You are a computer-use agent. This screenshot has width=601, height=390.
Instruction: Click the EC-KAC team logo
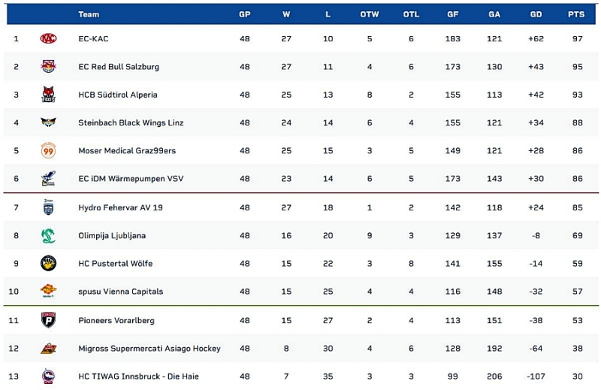[x=48, y=38]
